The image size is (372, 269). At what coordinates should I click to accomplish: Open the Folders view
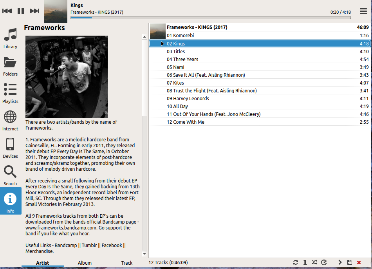10,66
